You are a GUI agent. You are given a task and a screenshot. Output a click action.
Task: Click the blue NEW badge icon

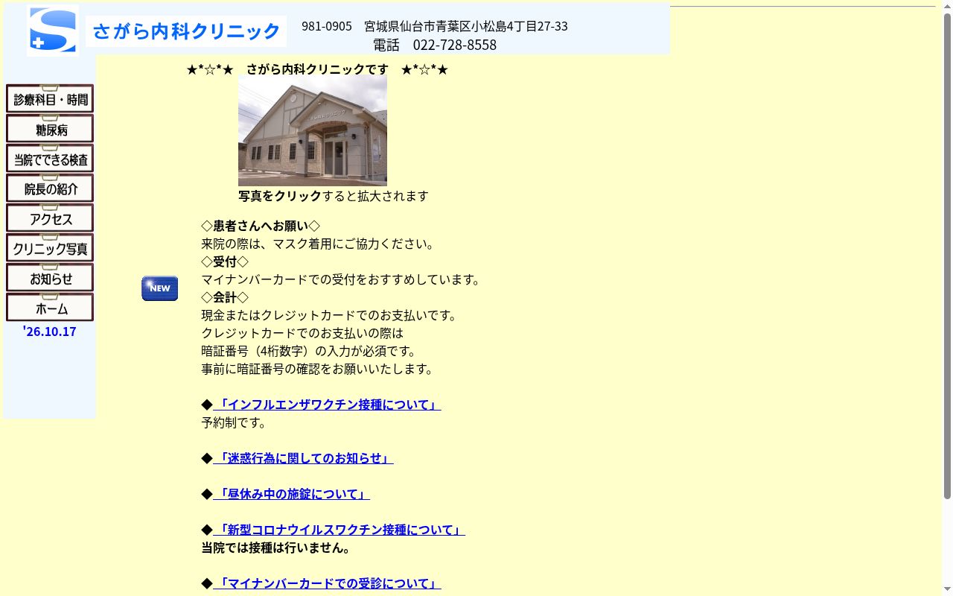pos(160,288)
